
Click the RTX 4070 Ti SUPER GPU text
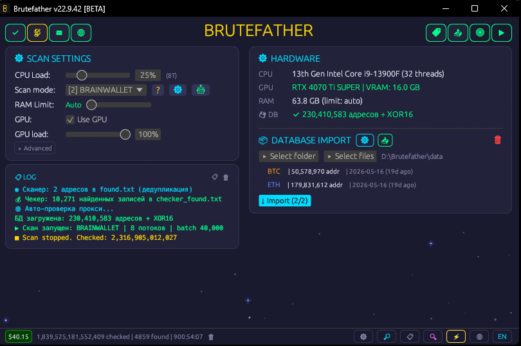356,87
